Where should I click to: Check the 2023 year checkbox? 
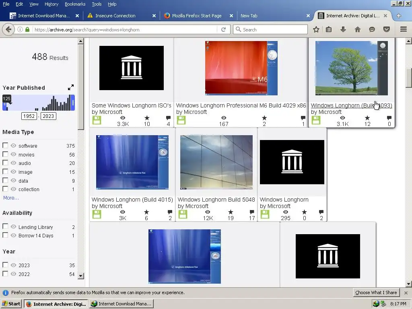tap(5, 265)
